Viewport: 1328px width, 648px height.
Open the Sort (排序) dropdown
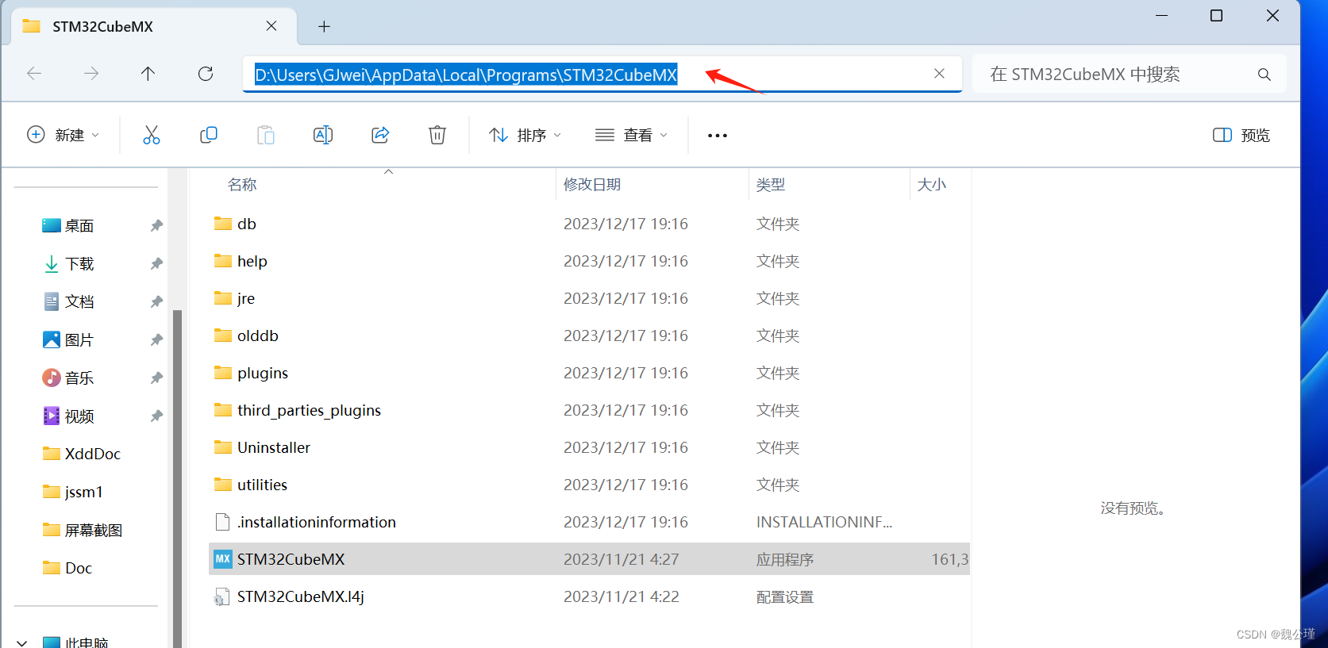525,136
